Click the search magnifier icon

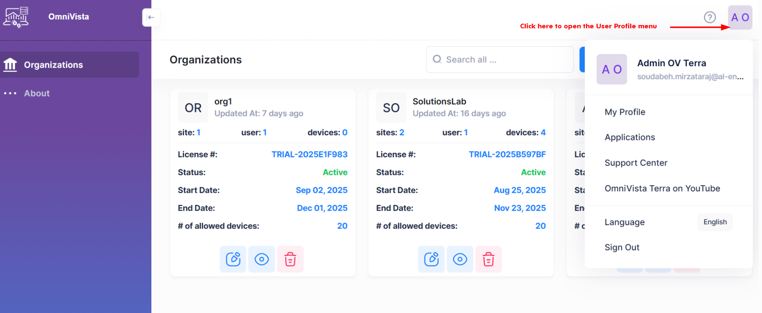(x=437, y=59)
